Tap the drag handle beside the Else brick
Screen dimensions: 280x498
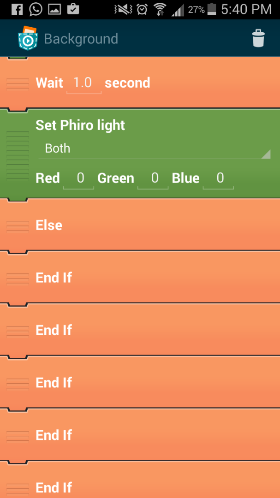point(17,225)
